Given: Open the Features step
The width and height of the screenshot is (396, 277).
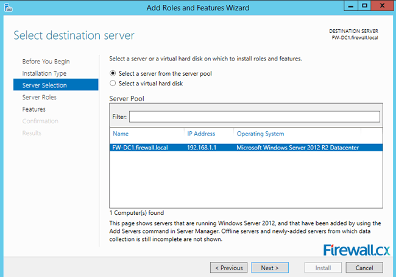Looking at the screenshot, I should point(34,109).
